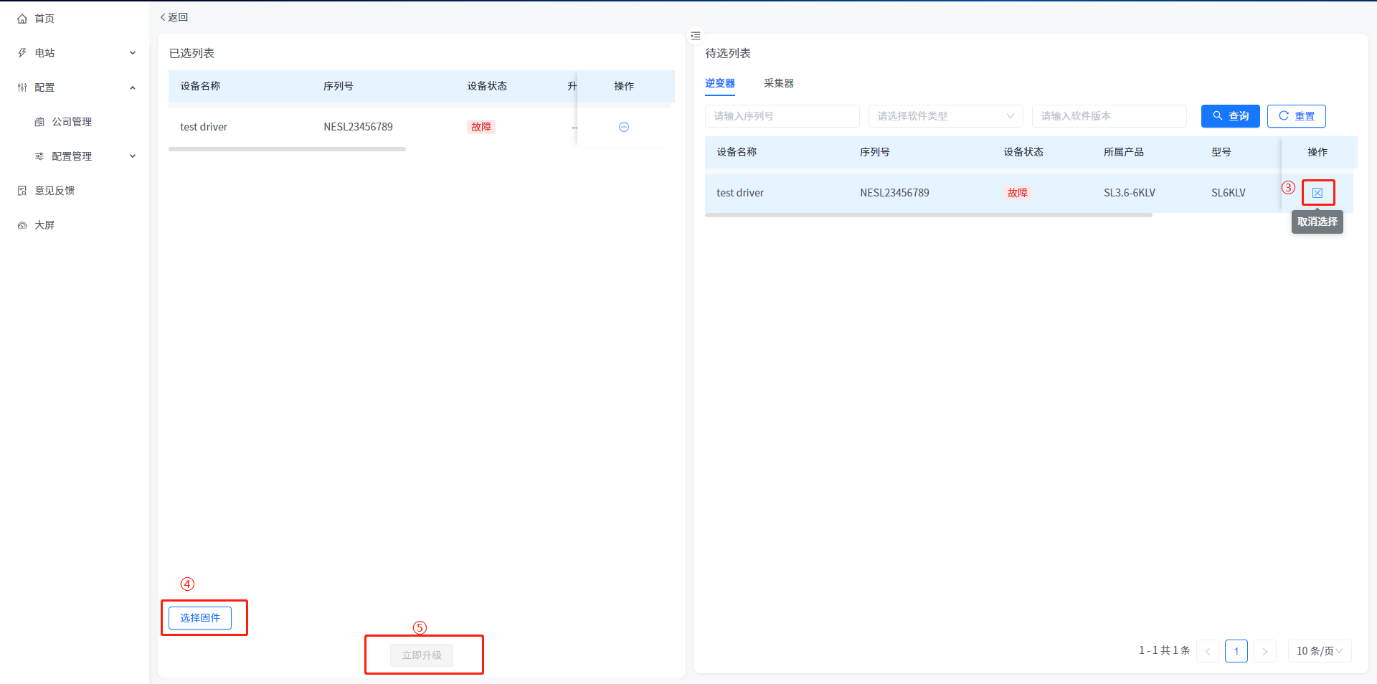Toggle the deselect icon in candidate list
Screen dimensions: 1377x684
coord(1317,193)
